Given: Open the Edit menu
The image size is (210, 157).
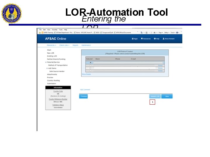Looking at the screenshot, I should click(x=44, y=30).
